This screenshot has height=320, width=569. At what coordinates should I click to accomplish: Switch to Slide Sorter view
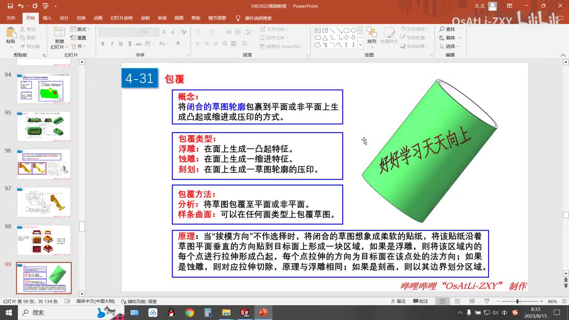coord(457,301)
